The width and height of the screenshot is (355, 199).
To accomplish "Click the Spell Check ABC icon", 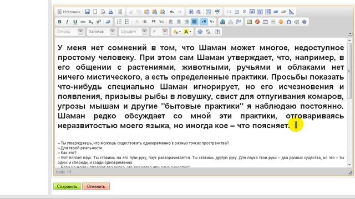I will [217, 12].
